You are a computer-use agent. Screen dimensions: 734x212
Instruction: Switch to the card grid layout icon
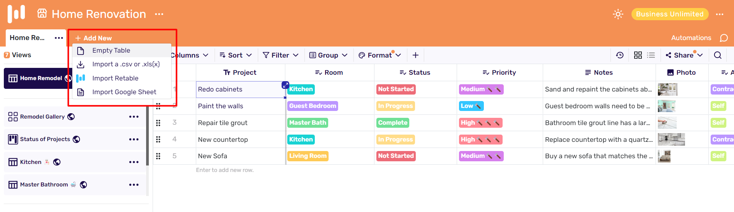coord(638,55)
